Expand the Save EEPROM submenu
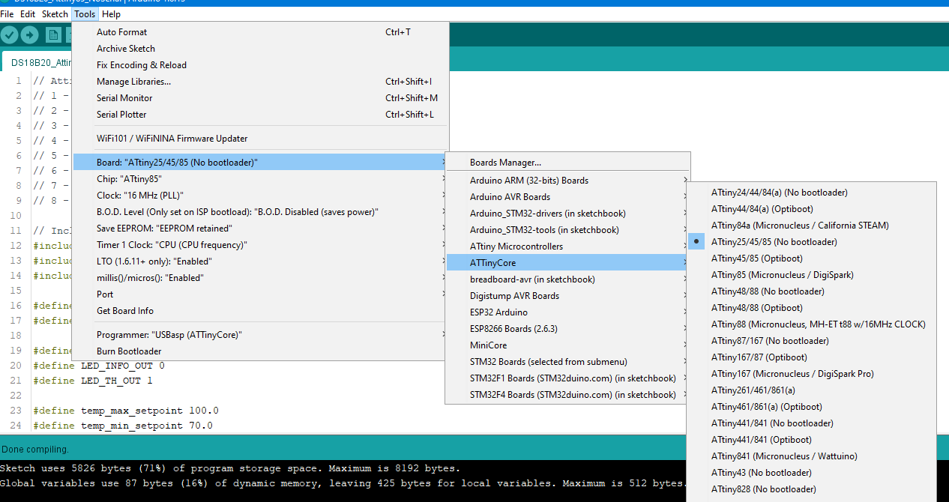Screen dimensions: 949x502 (260, 229)
